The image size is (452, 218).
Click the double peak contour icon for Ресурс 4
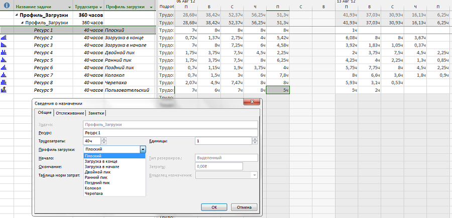coord(4,52)
